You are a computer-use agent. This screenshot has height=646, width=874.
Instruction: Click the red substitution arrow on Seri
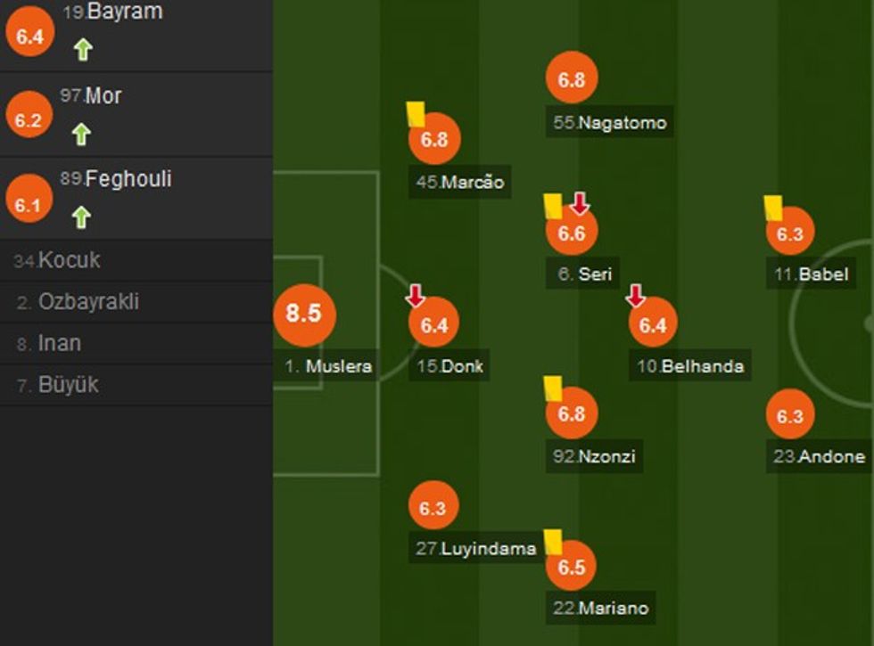point(580,203)
